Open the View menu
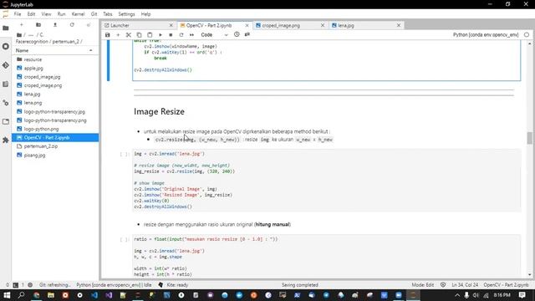 pyautogui.click(x=46, y=14)
